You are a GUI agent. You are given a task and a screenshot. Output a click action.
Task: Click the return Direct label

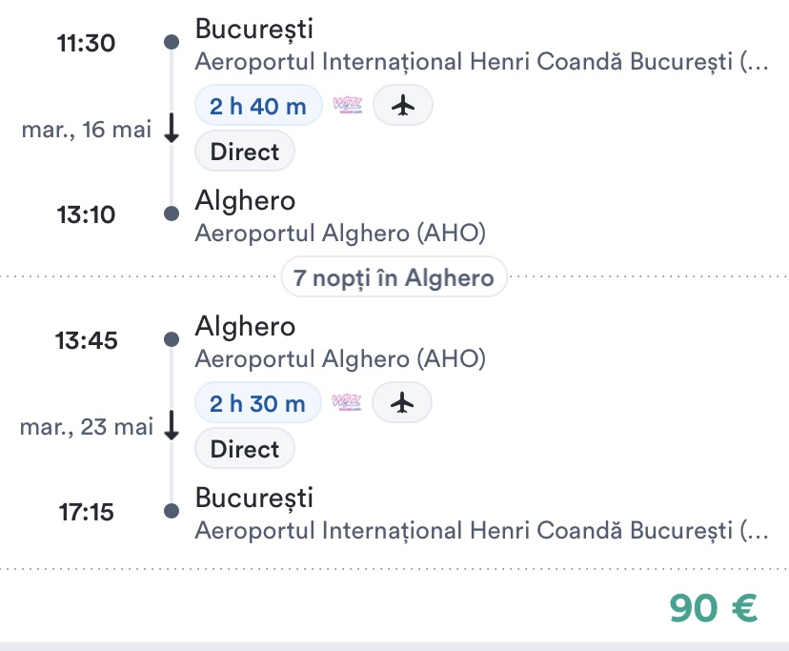point(245,449)
